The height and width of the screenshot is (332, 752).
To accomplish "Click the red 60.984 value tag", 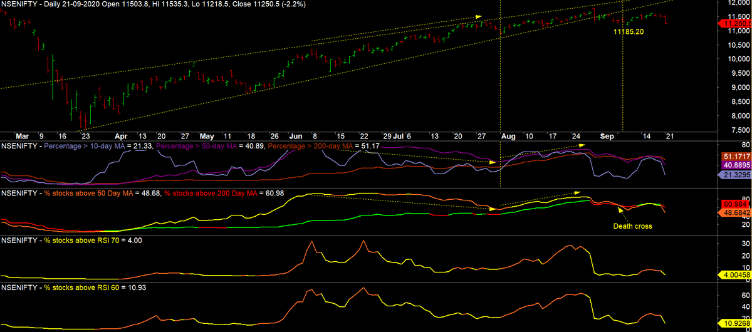I will 736,204.
